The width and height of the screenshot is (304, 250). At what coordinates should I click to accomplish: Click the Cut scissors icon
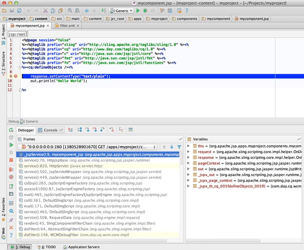tap(45, 11)
